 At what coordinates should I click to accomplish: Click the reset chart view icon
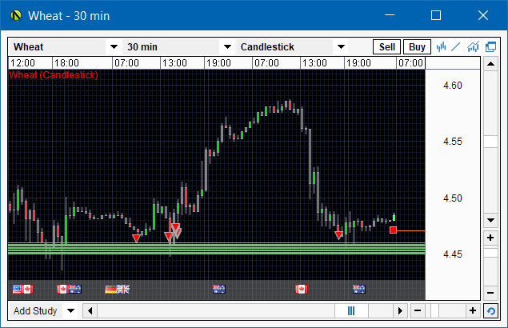tap(490, 310)
